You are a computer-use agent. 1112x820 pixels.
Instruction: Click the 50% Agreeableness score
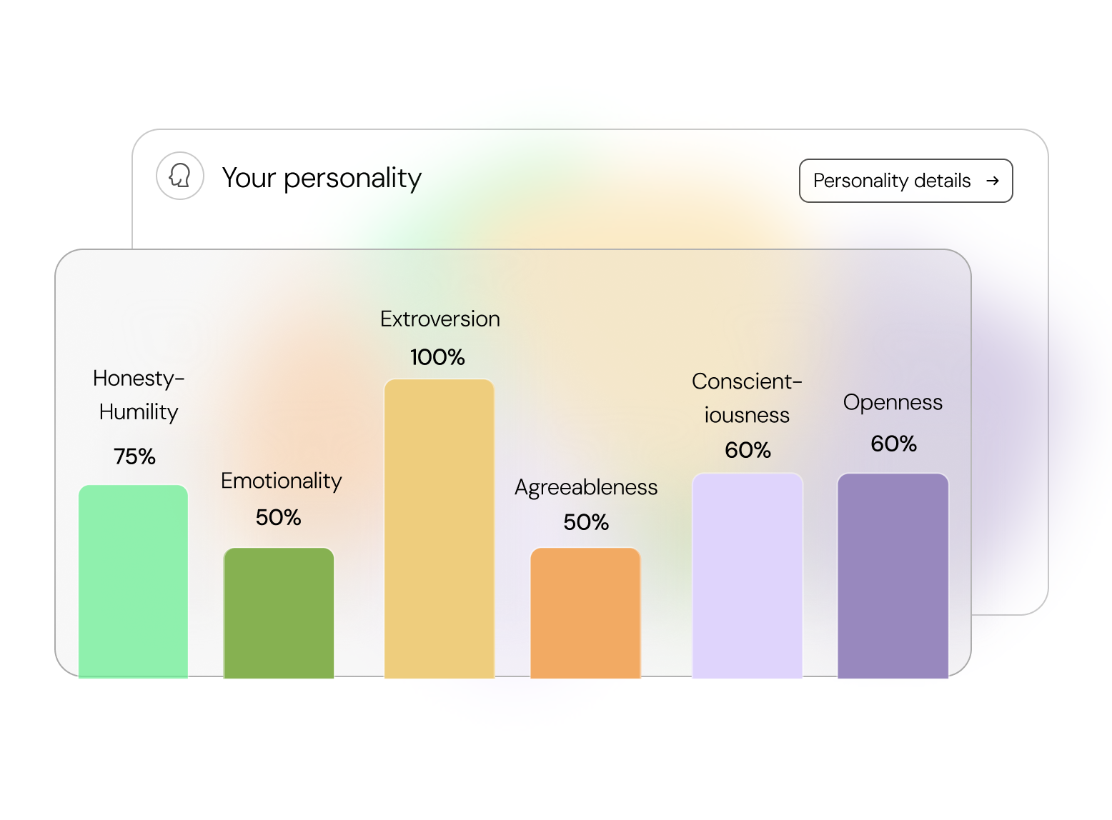pos(586,522)
